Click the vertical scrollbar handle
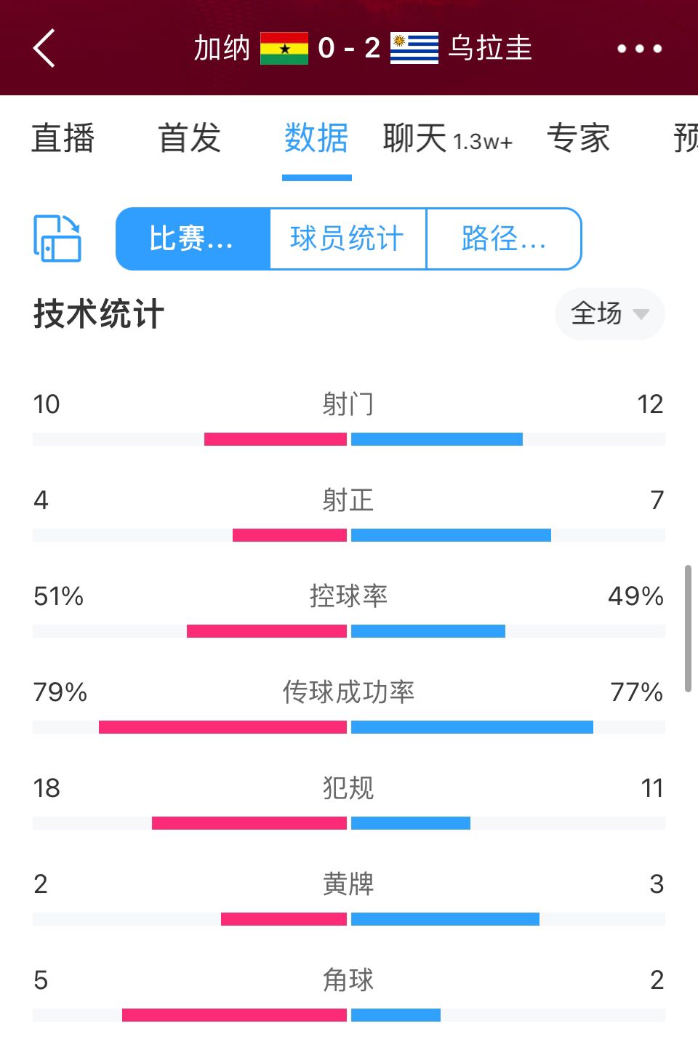Viewport: 698px width, 1058px height. 688,628
